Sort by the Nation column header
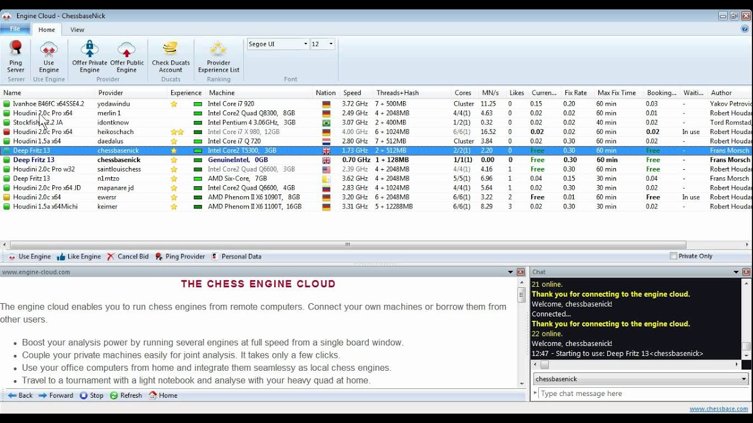The width and height of the screenshot is (753, 423). (x=326, y=93)
